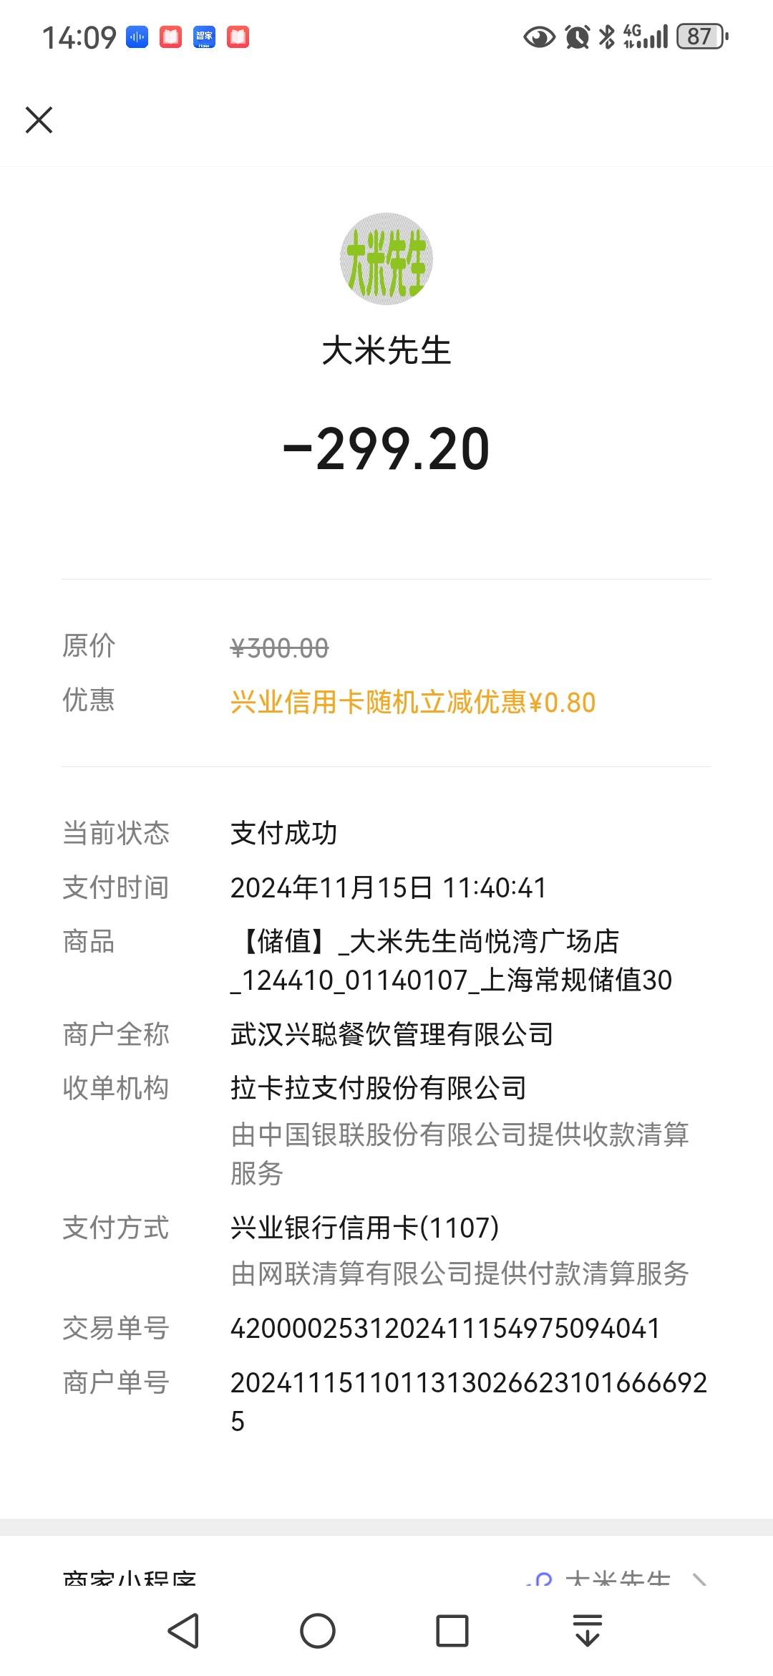The width and height of the screenshot is (773, 1676).
Task: Tap the Android back navigation triangle
Action: pos(183,1631)
